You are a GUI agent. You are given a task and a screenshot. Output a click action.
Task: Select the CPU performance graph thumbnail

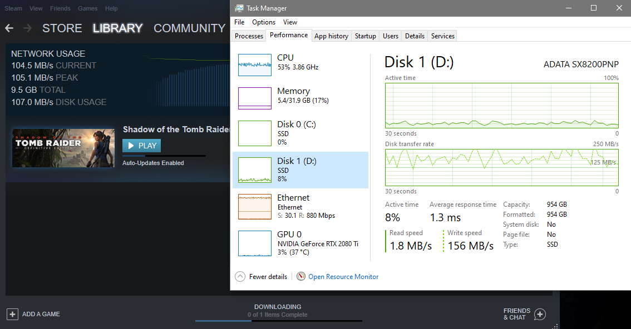[254, 65]
